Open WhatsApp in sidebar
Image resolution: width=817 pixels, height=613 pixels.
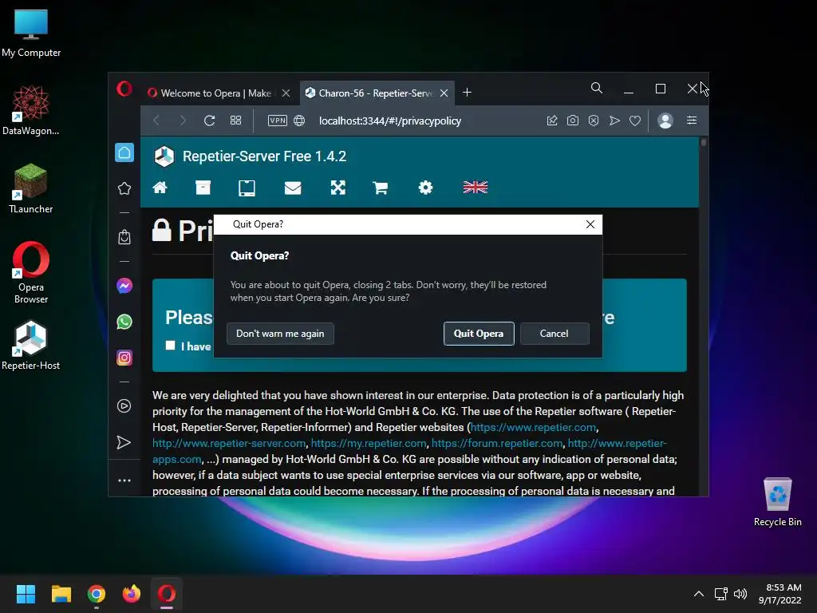pyautogui.click(x=124, y=322)
